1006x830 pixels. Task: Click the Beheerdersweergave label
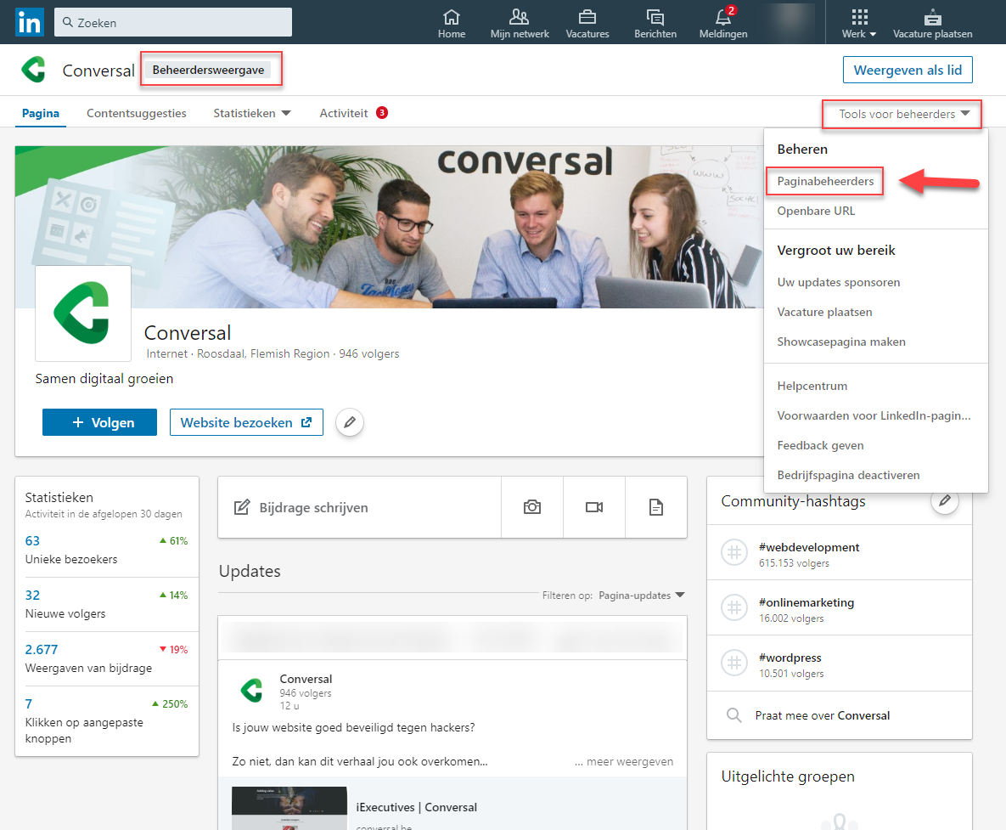point(209,70)
